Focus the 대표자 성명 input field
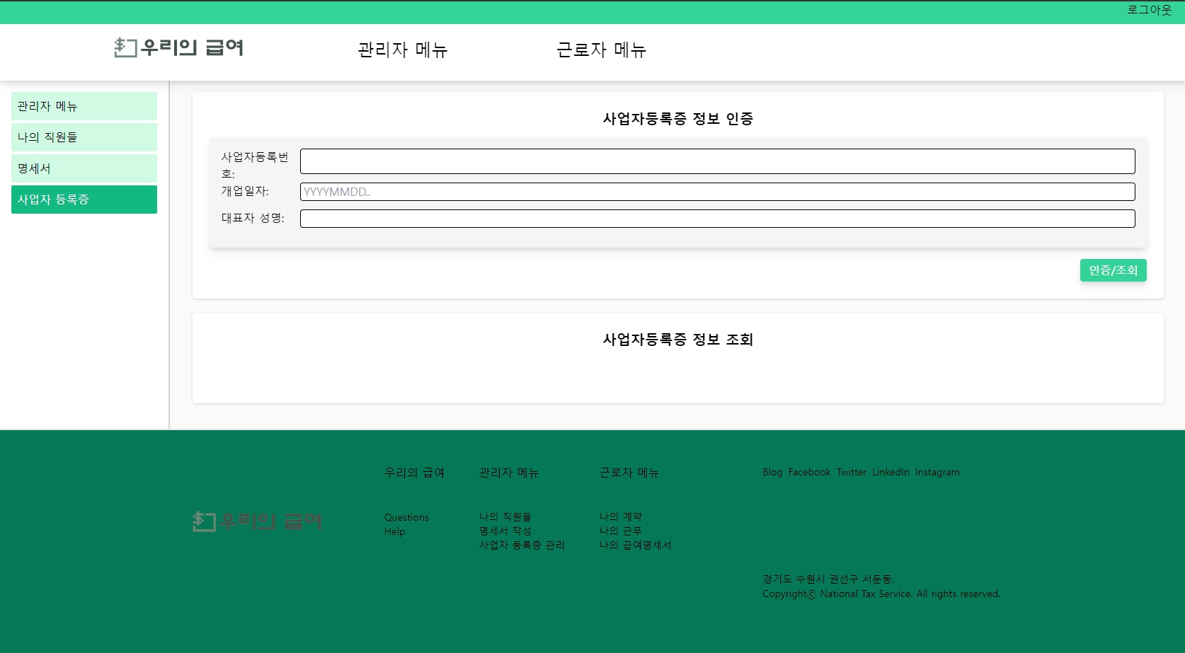This screenshot has width=1185, height=653. [717, 219]
